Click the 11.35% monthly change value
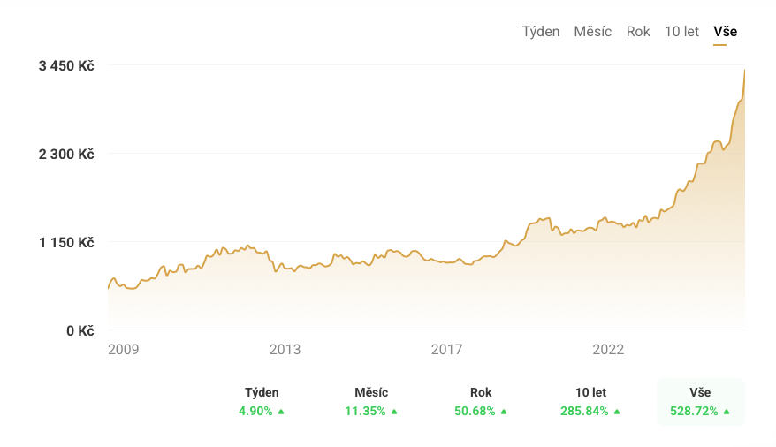The height and width of the screenshot is (447, 776). point(365,412)
